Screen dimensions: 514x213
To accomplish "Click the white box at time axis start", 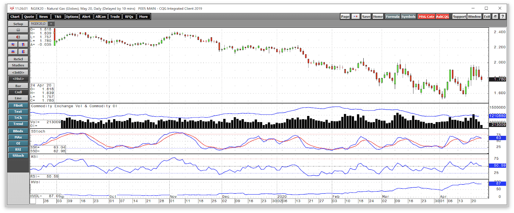I will (x=33, y=201).
